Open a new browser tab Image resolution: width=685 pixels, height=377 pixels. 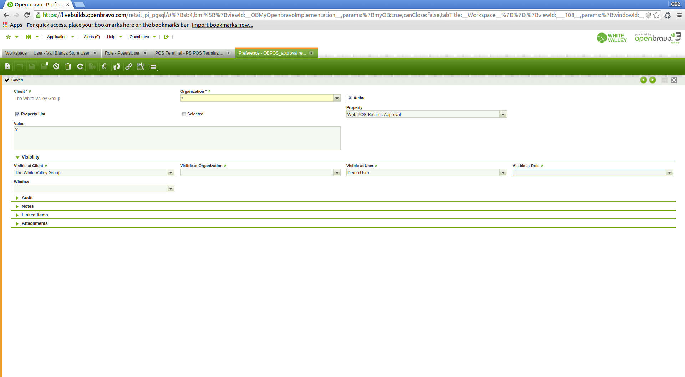pos(79,5)
